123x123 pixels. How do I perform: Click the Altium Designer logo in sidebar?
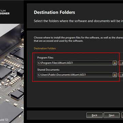5,12
